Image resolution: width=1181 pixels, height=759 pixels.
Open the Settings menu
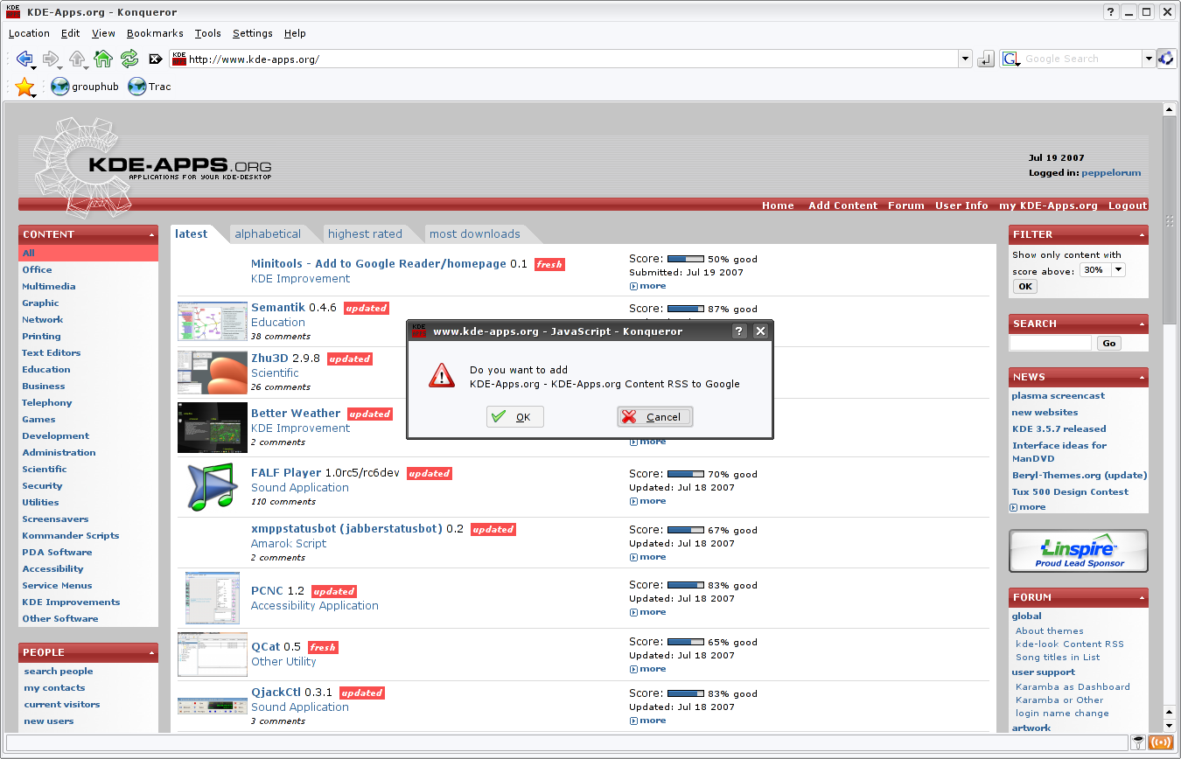pyautogui.click(x=253, y=33)
